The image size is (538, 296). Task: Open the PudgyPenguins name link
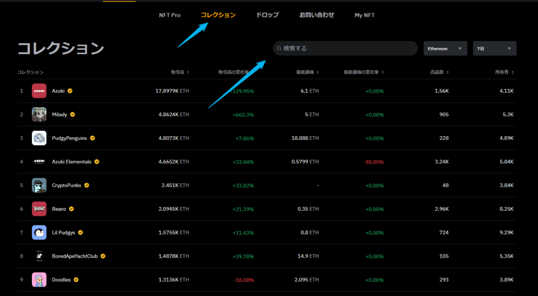coord(69,138)
